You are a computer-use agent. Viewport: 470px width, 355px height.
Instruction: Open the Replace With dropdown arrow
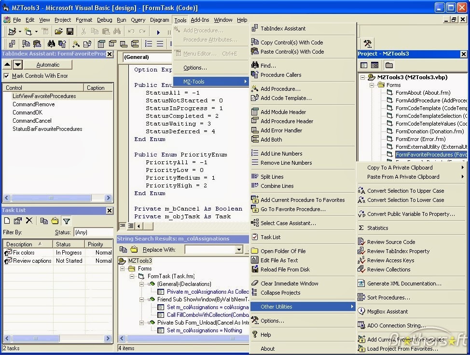coord(239,249)
